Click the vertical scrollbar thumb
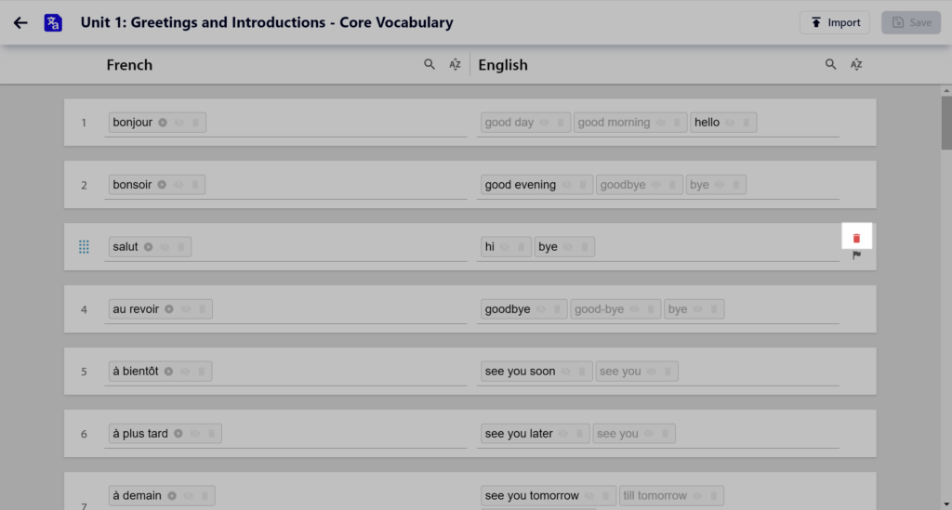The height and width of the screenshot is (510, 952). coord(946,122)
